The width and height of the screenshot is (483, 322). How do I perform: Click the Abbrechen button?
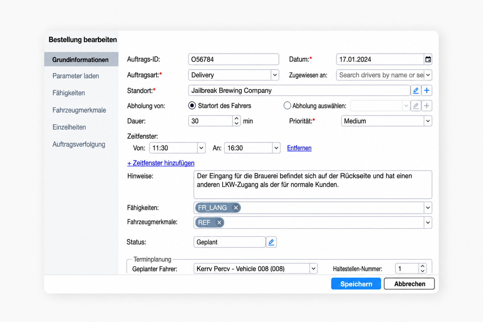(409, 284)
